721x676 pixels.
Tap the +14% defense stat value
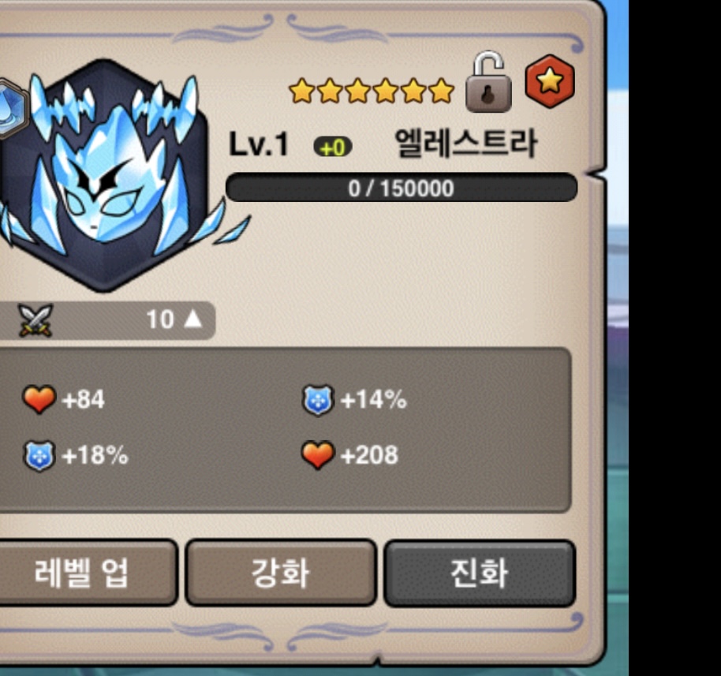(x=374, y=400)
